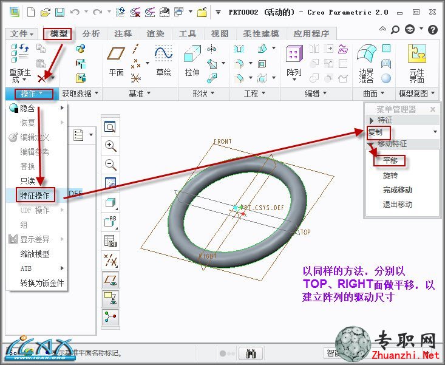Regenerate model using 重新生成 icon
Screen dimensions: 445x365
pyautogui.click(x=19, y=63)
